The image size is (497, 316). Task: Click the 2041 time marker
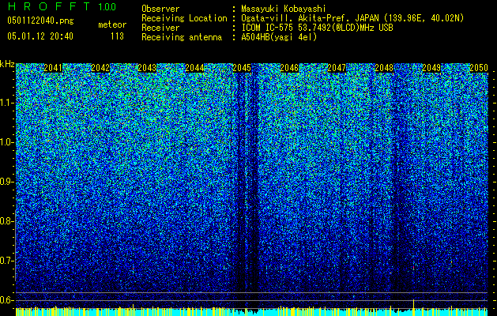[53, 68]
